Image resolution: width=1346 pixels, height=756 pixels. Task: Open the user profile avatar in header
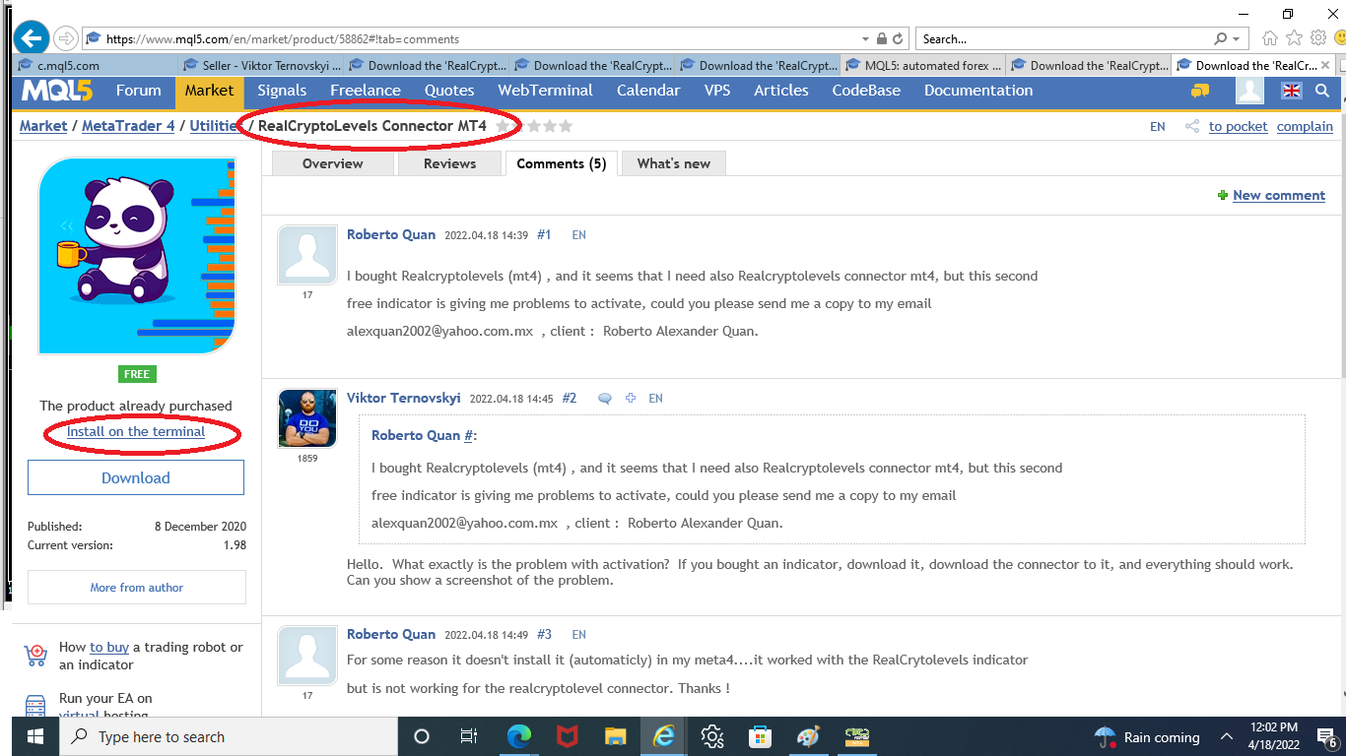(x=1249, y=91)
